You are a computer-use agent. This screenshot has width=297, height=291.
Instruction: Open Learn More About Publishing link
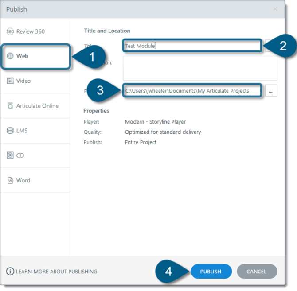56,272
